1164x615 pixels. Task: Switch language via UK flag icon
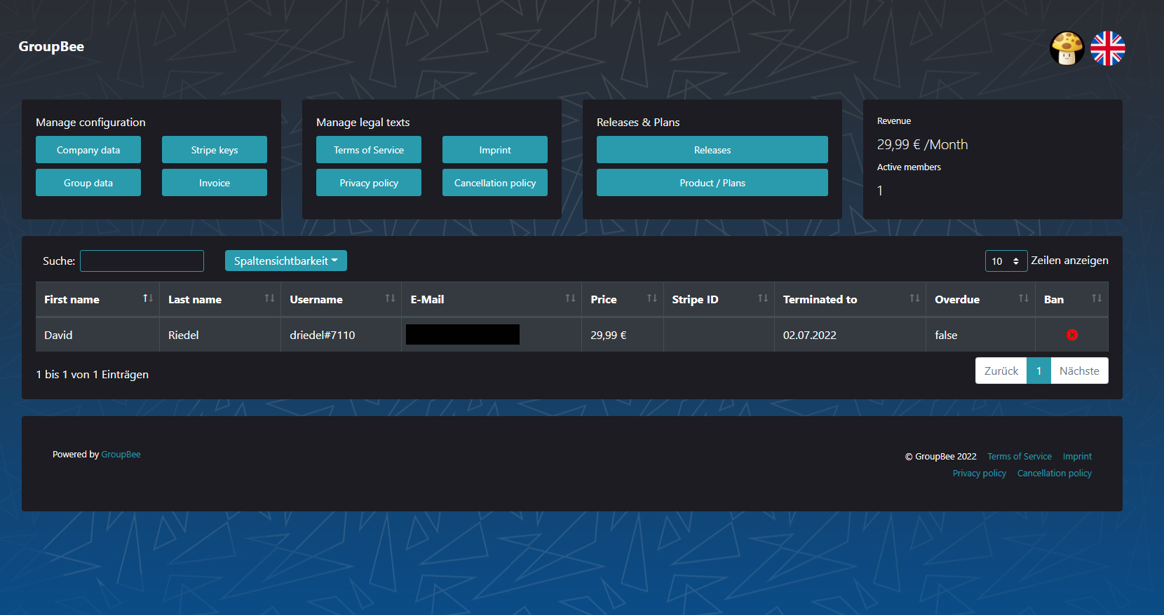pyautogui.click(x=1107, y=48)
